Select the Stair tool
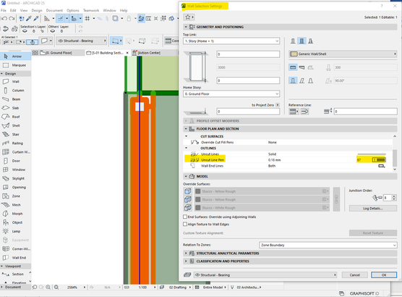The image size is (402, 297). click(x=15, y=134)
